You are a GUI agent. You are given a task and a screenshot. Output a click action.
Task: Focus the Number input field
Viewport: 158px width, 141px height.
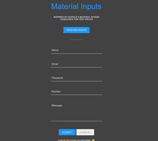pos(76,92)
